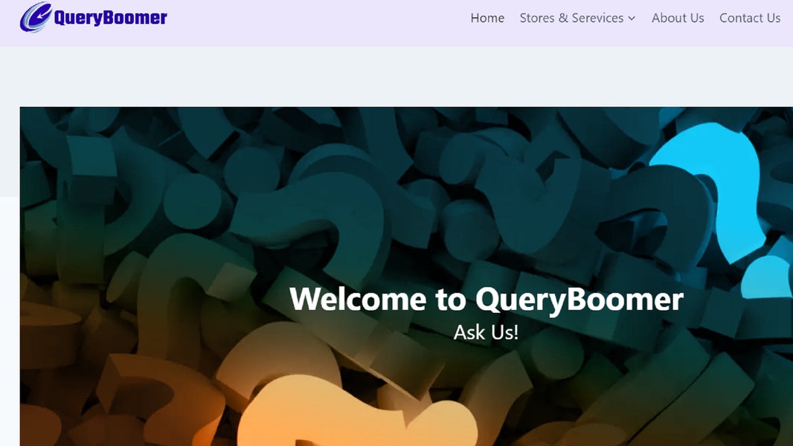Navigate to Contact Us
The image size is (793, 446).
click(x=750, y=18)
